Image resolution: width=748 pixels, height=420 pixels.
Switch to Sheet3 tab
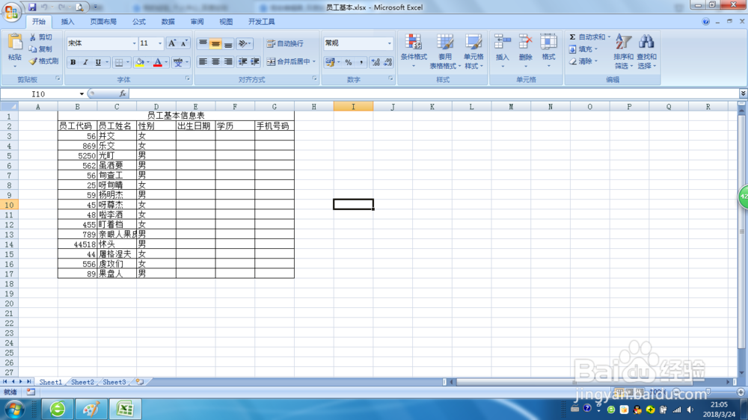(x=114, y=382)
